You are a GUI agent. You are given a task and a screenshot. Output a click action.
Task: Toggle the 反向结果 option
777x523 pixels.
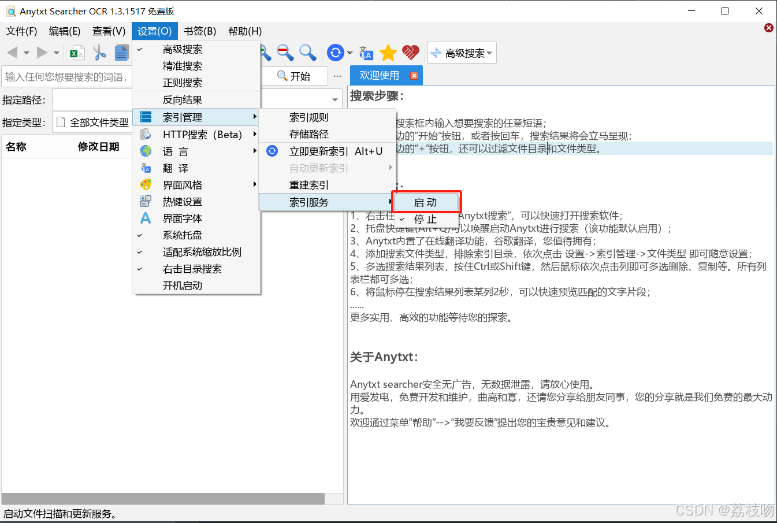click(196, 100)
